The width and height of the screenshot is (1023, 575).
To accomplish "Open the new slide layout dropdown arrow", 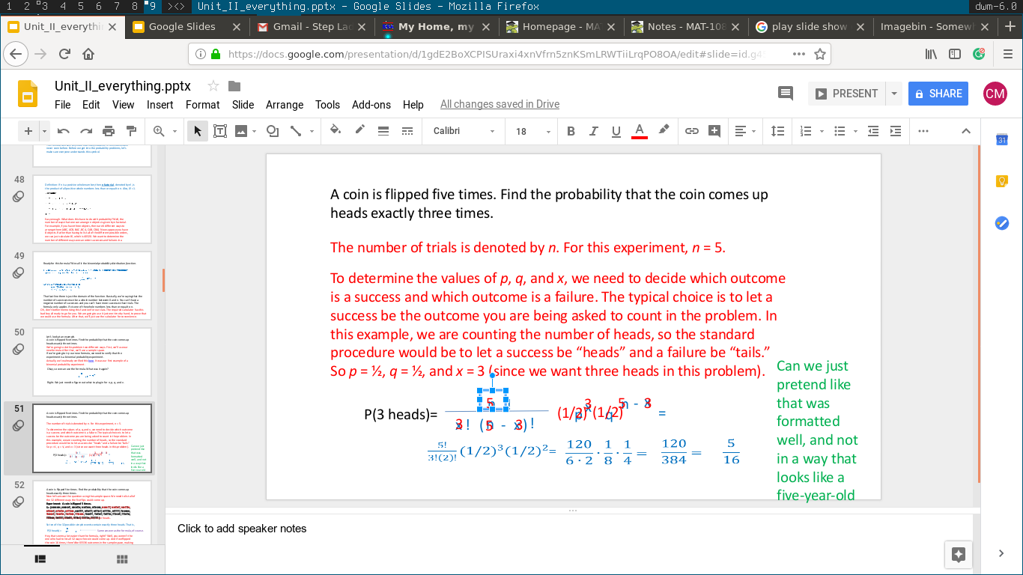I will pos(45,131).
